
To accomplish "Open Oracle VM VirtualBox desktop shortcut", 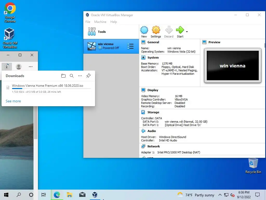I will [10, 38].
